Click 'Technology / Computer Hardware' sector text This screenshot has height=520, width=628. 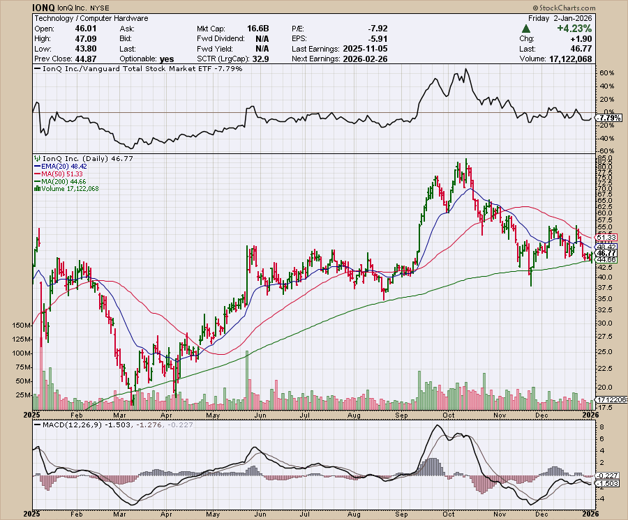tap(91, 18)
